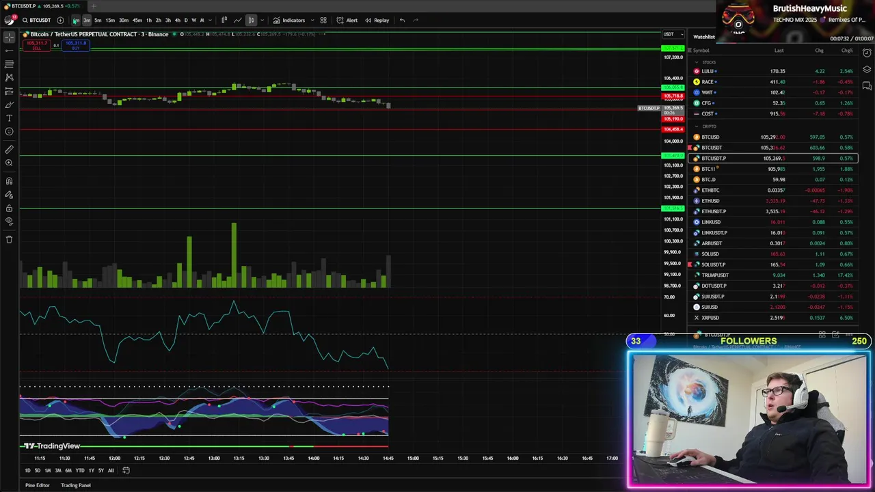Select RACE in the watchlist

pyautogui.click(x=774, y=82)
